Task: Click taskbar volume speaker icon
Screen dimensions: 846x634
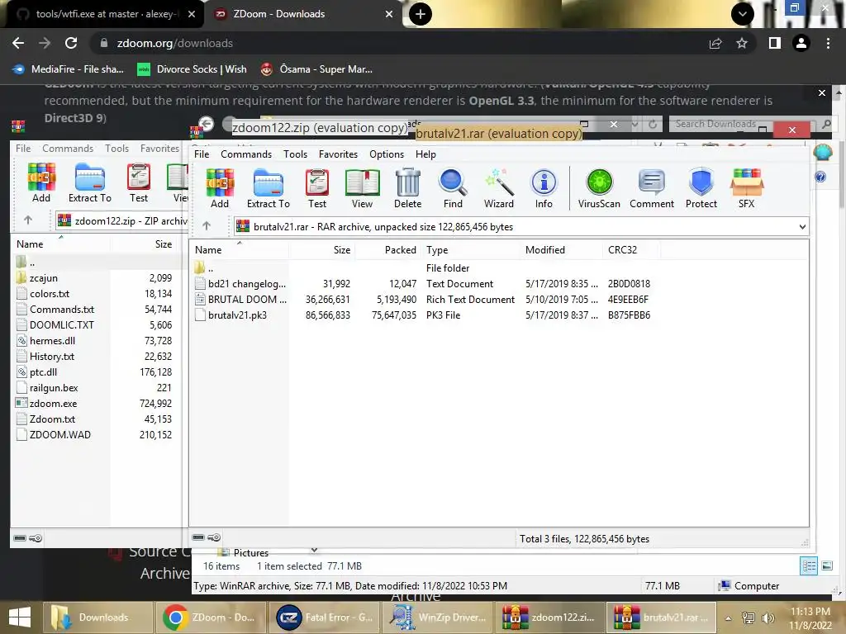Action: [768, 617]
